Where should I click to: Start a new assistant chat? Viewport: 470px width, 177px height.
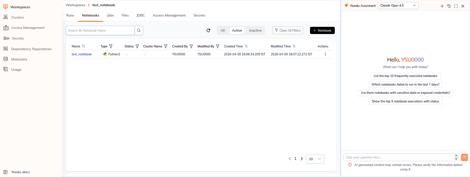pos(442,6)
